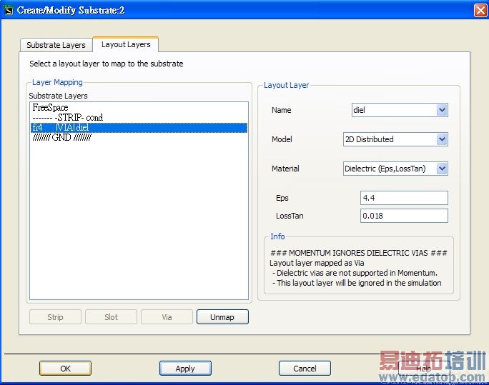Click the Cancel button
The height and width of the screenshot is (385, 489).
[305, 369]
